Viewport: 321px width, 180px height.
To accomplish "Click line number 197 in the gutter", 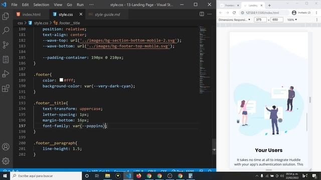I will coord(22,126).
